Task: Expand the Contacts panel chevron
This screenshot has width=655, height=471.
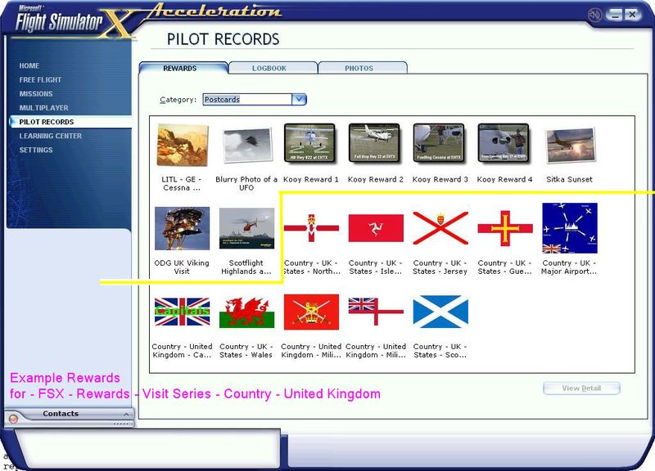Action: pos(126,415)
